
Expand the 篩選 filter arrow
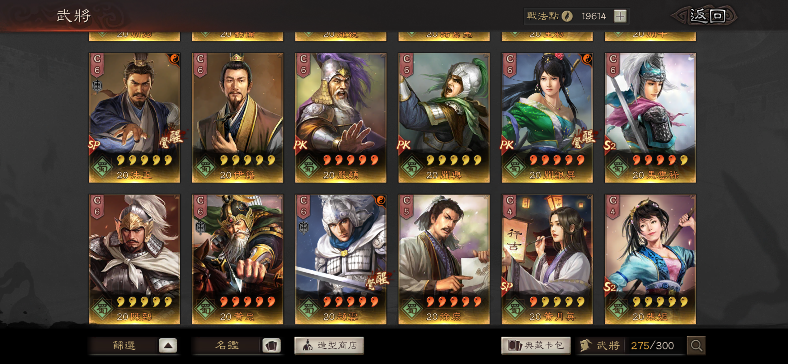pyautogui.click(x=168, y=345)
